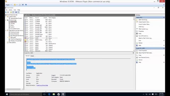
Task: Collapse the Custom Views tree node
Action: pos(6,17)
